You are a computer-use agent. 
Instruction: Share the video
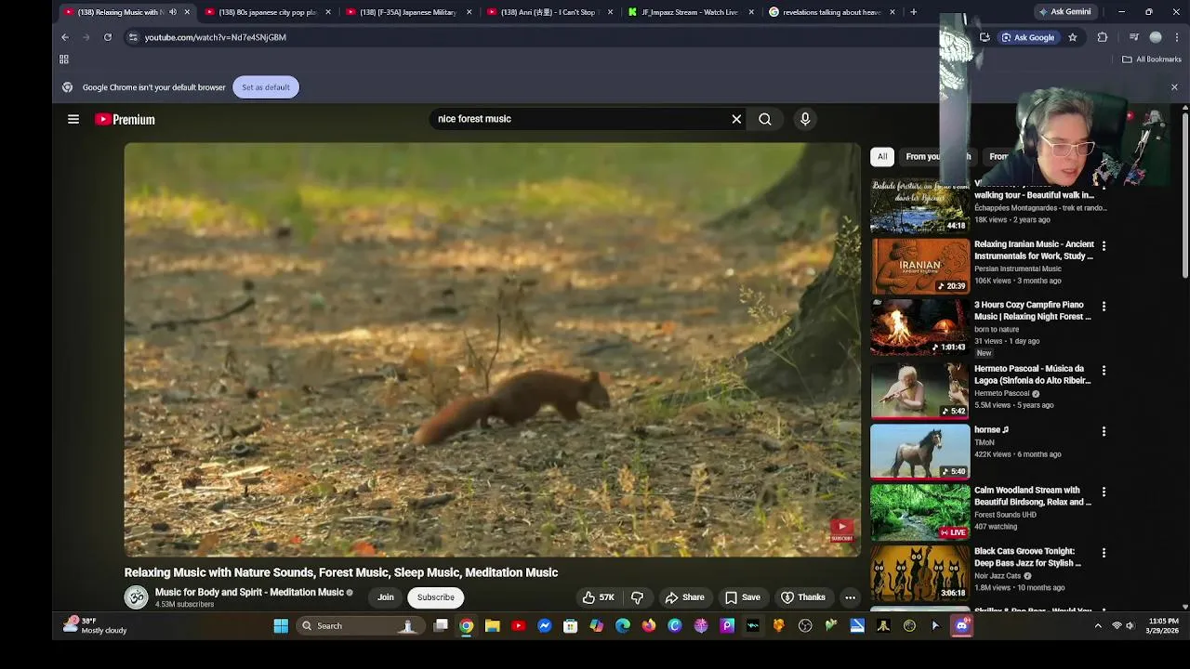685,597
